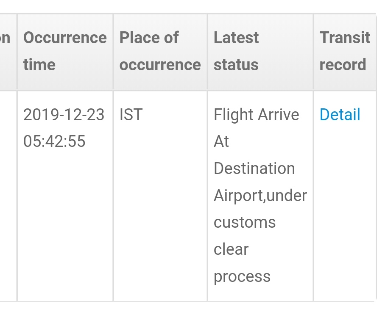Viewport: 385px width, 320px height.
Task: Click the word 'Occurrence' in the header
Action: click(65, 38)
